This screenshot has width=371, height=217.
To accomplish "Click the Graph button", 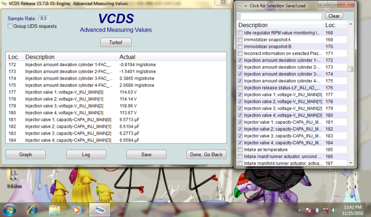I will click(26, 155).
